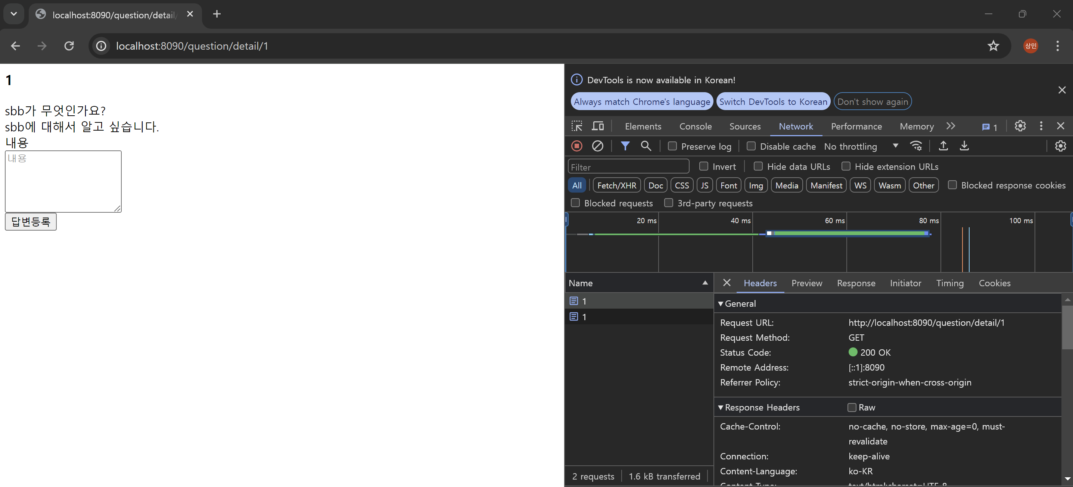Open network conditions wifi icon
This screenshot has height=487, width=1073.
(915, 146)
